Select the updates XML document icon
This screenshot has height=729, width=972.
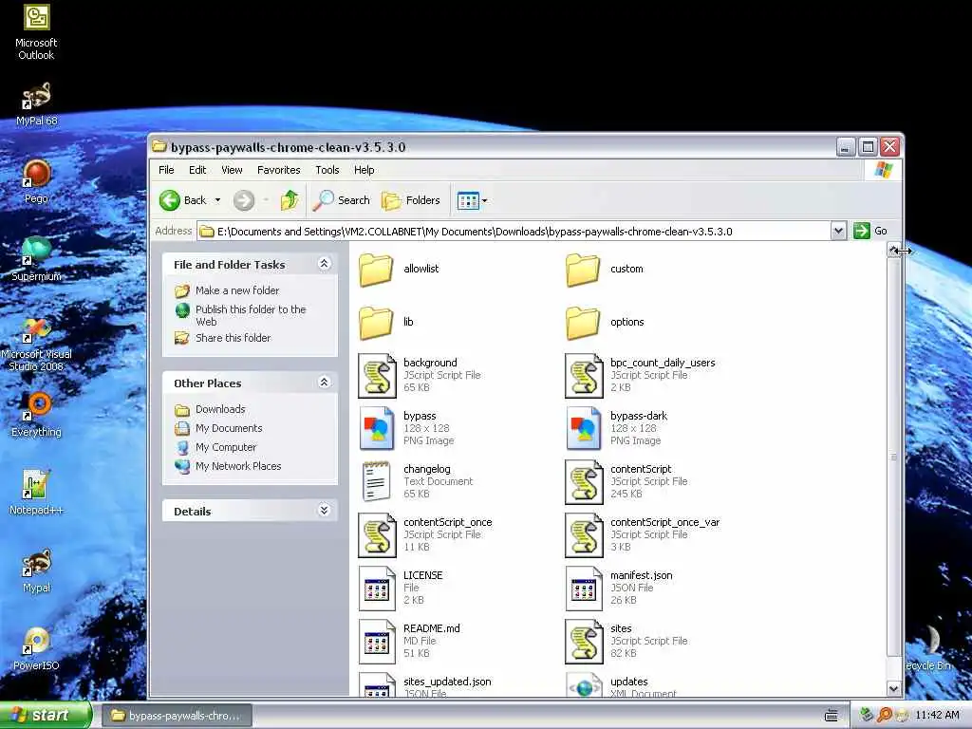pos(584,685)
